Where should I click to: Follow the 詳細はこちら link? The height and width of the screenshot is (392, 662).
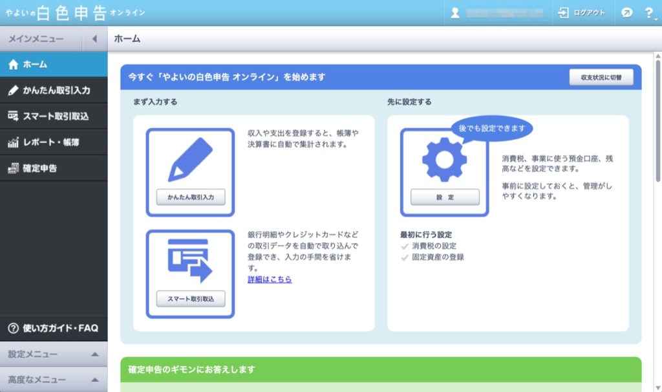pyautogui.click(x=270, y=279)
